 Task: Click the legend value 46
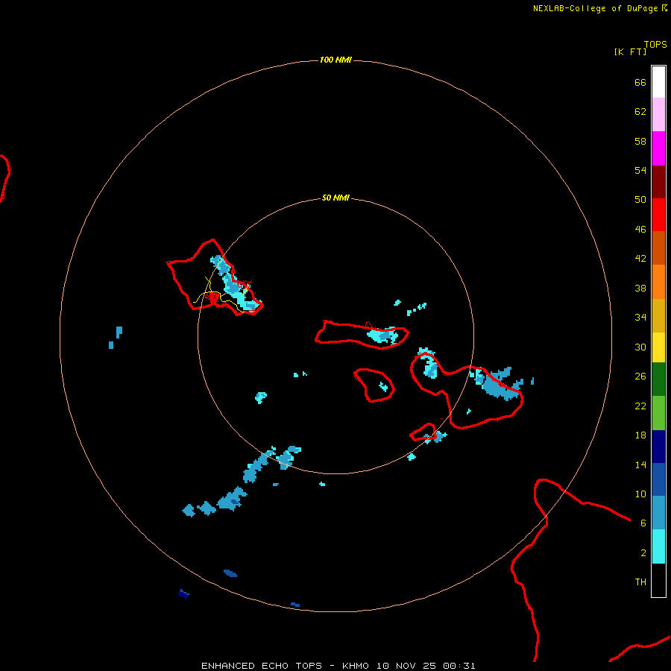point(640,230)
